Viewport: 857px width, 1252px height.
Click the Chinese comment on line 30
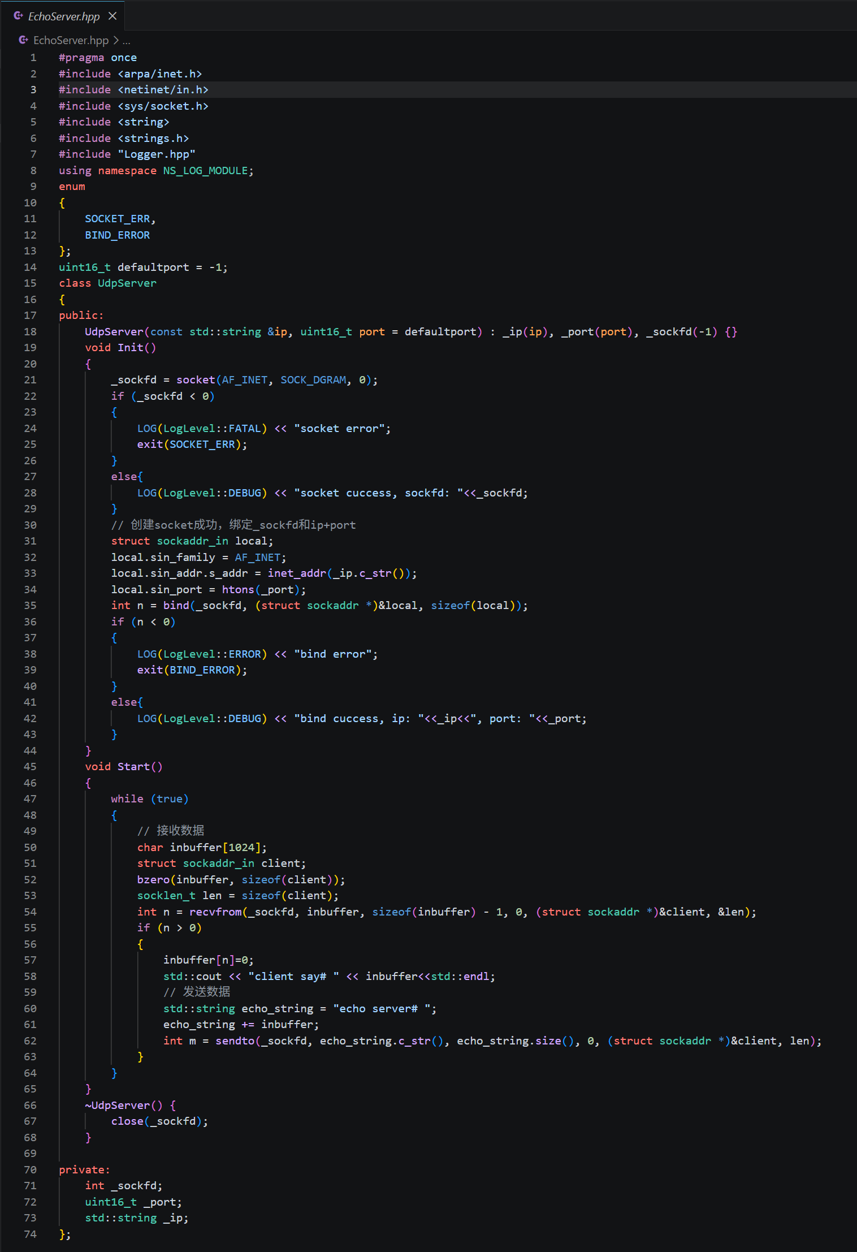click(x=233, y=525)
